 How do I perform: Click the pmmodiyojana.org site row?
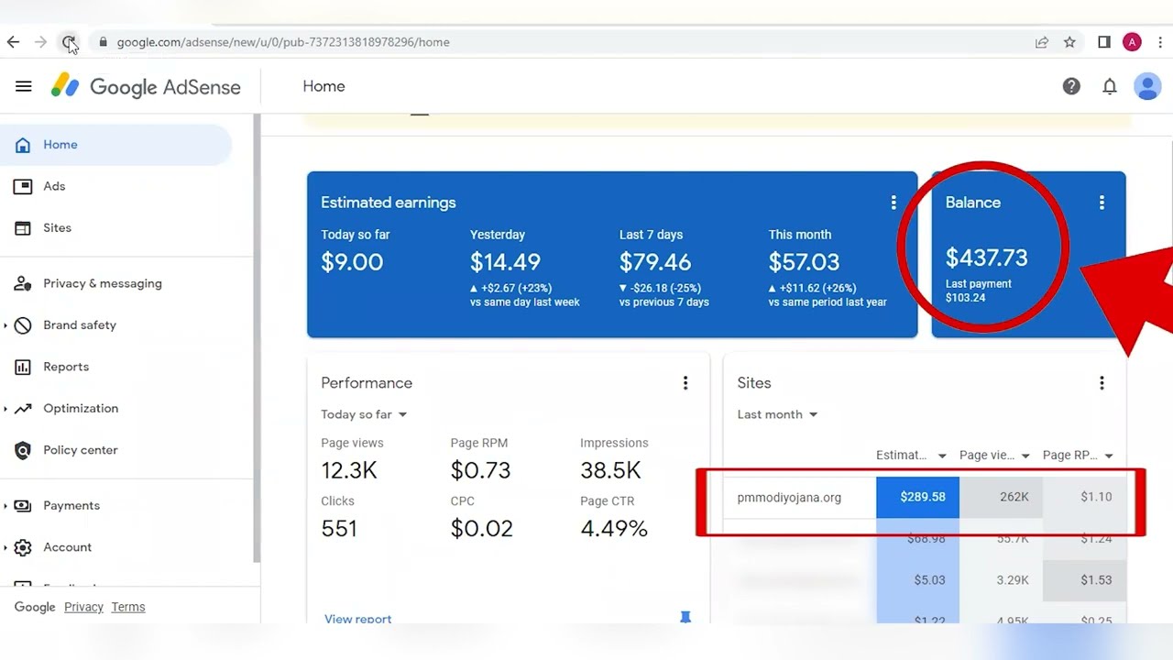coord(925,497)
